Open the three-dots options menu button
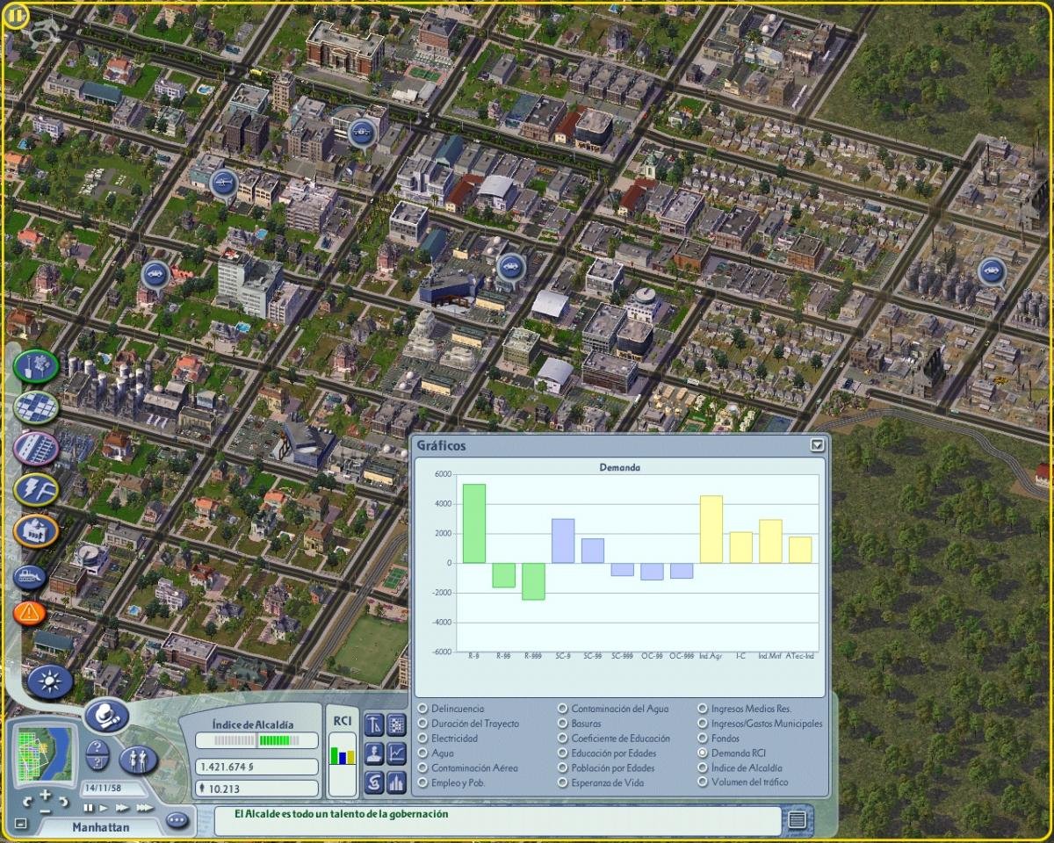Viewport: 1054px width, 843px height. point(177,820)
